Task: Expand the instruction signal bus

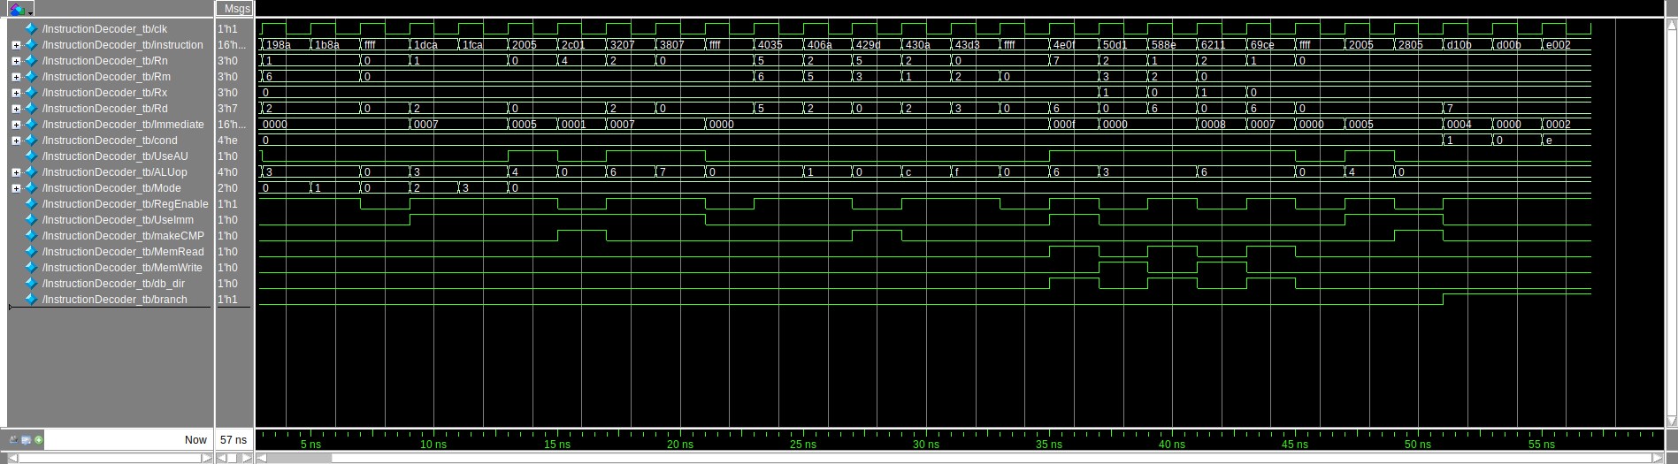Action: 16,45
